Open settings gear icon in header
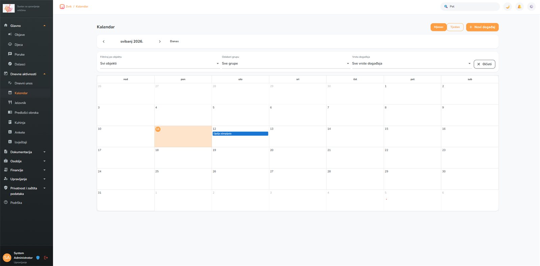The image size is (540, 266). (531, 6)
